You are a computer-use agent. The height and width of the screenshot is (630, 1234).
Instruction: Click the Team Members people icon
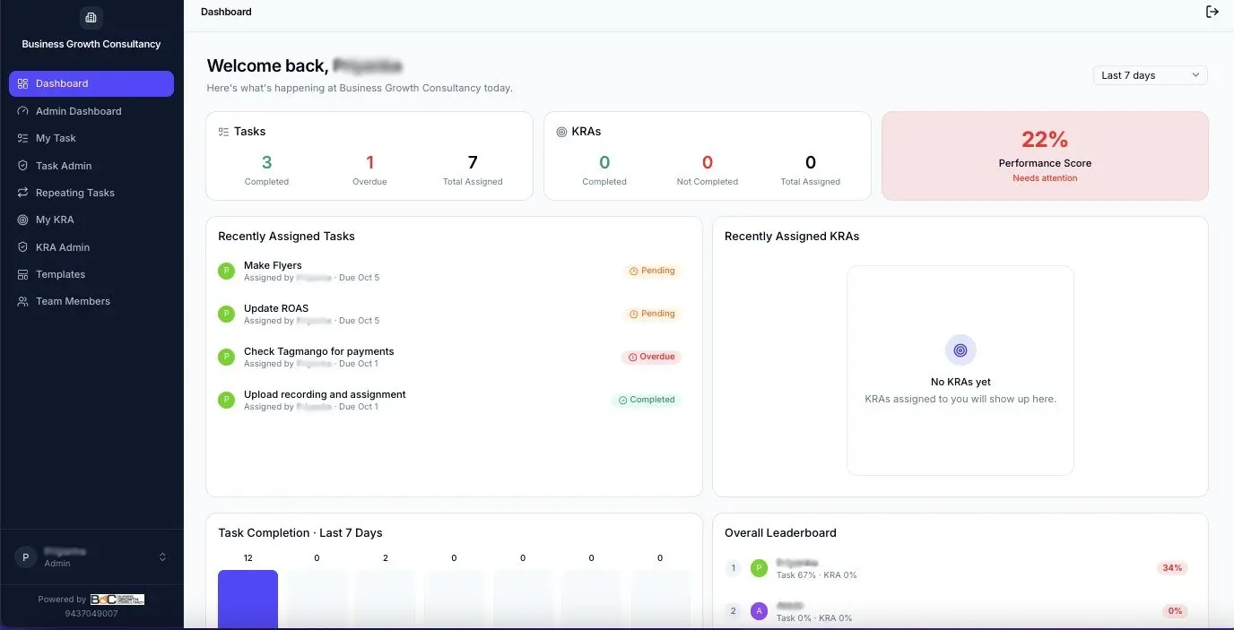point(23,301)
